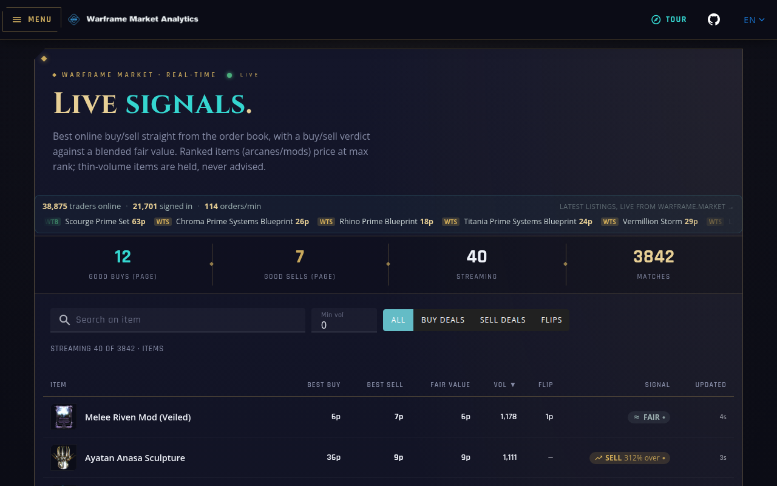Sort by UPDATED column header
Viewport: 777px width, 486px height.
(x=711, y=385)
